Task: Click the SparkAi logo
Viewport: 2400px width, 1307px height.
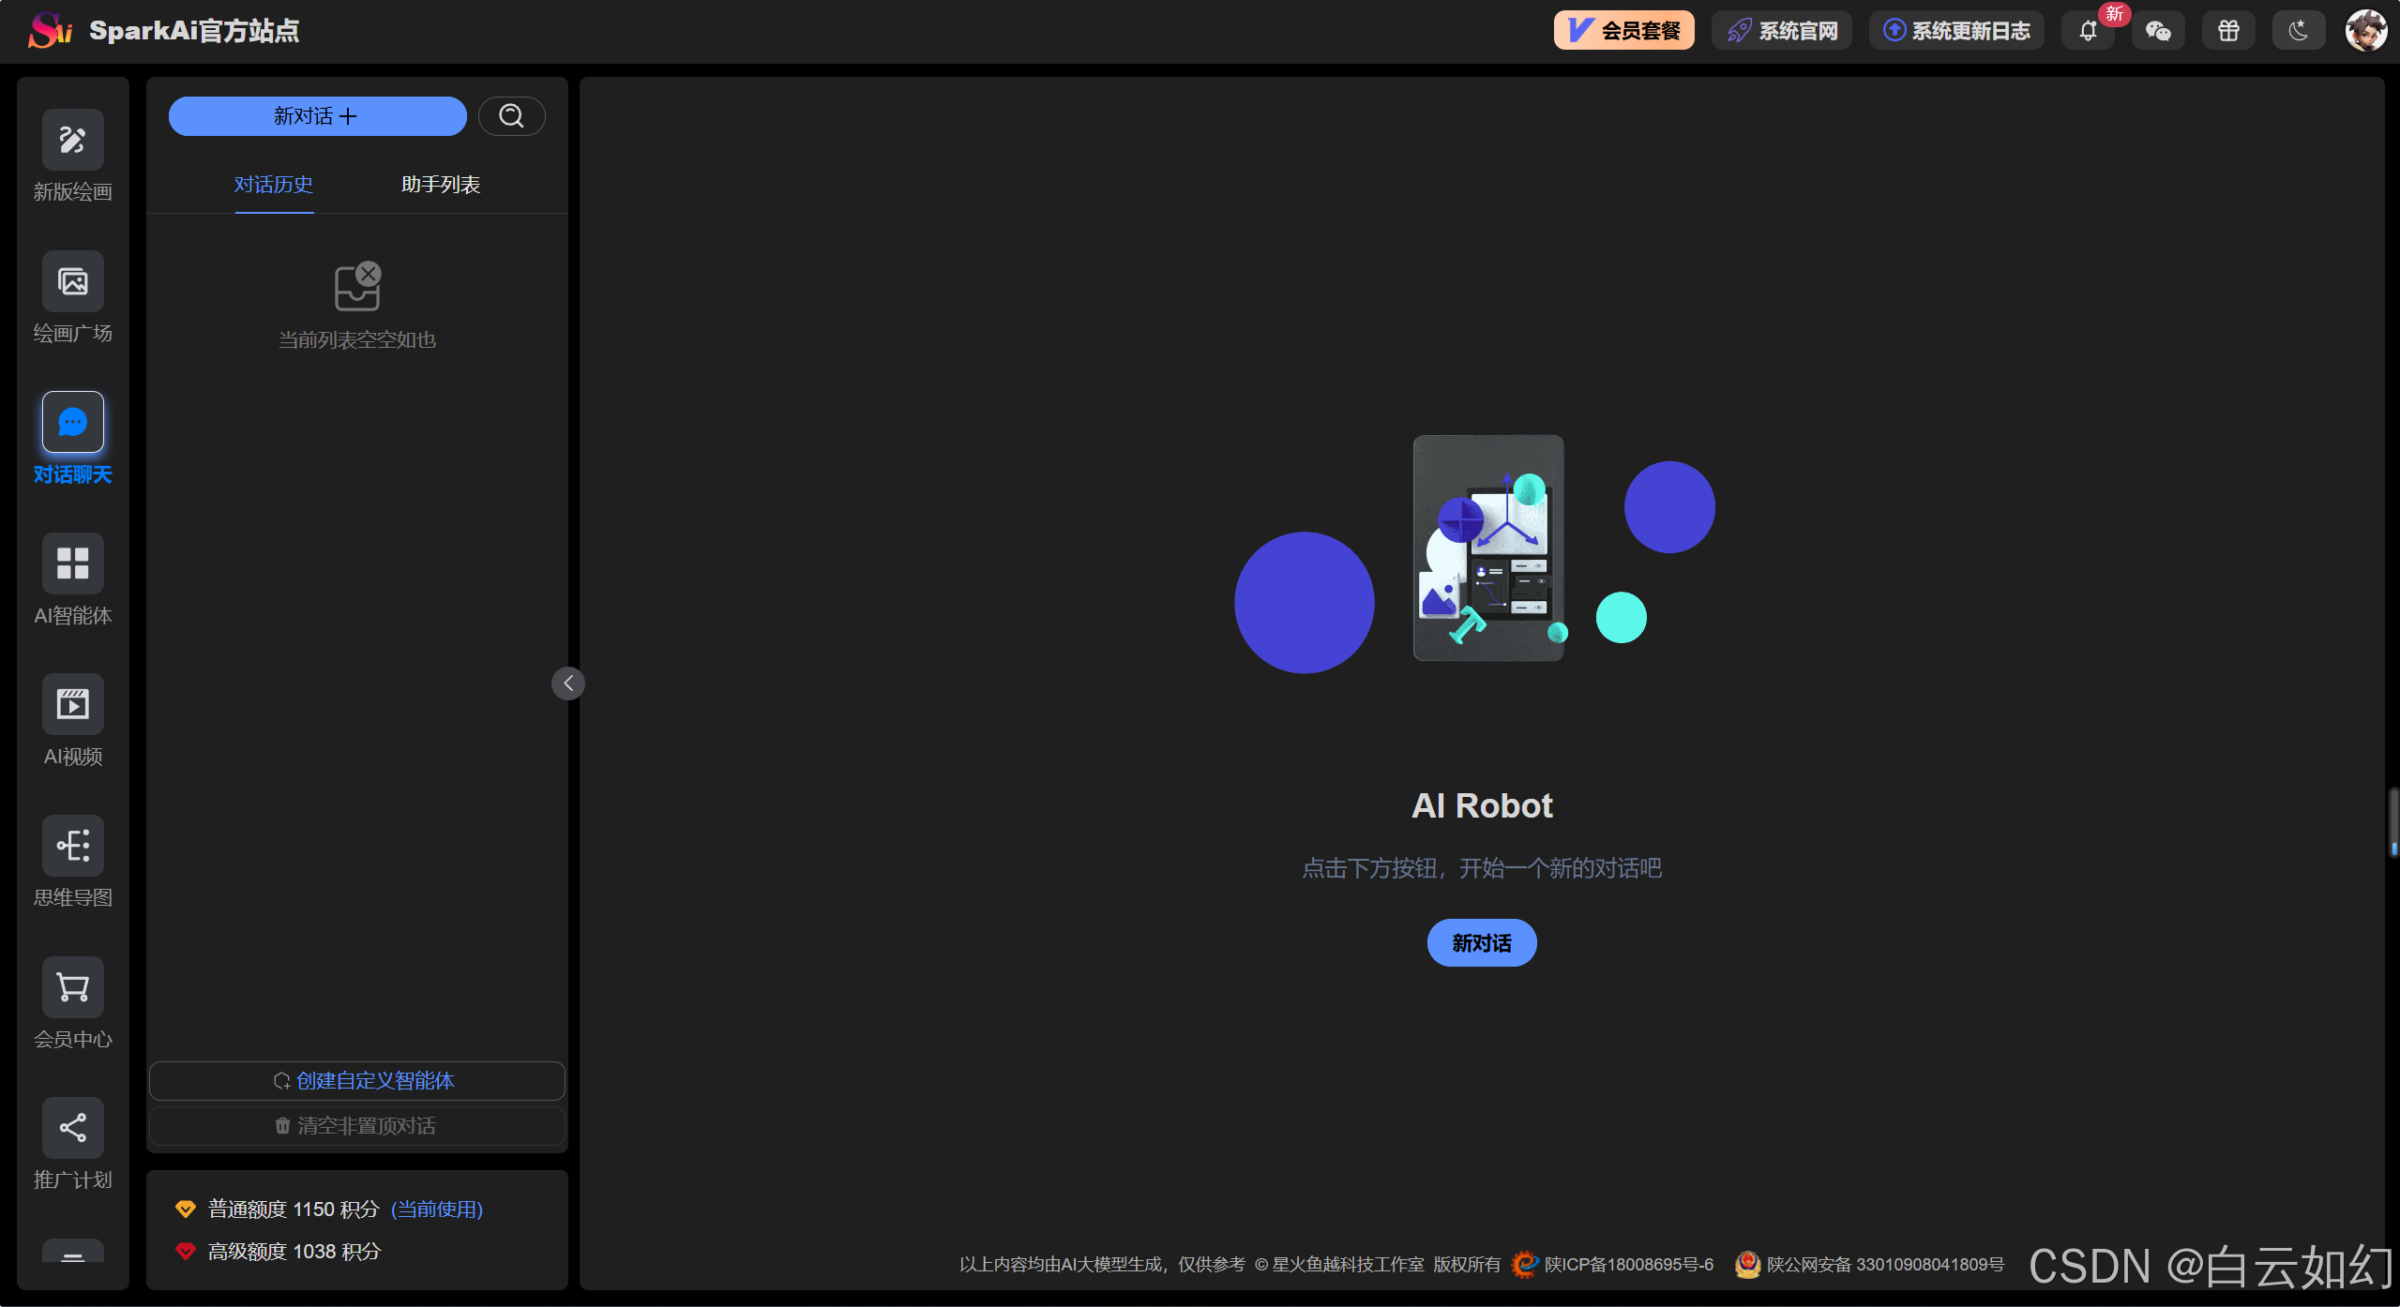Action: point(50,30)
